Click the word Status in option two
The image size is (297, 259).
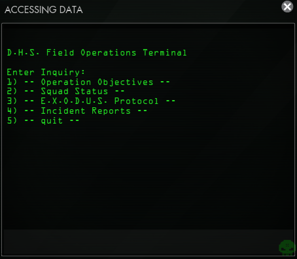pyautogui.click(x=92, y=92)
